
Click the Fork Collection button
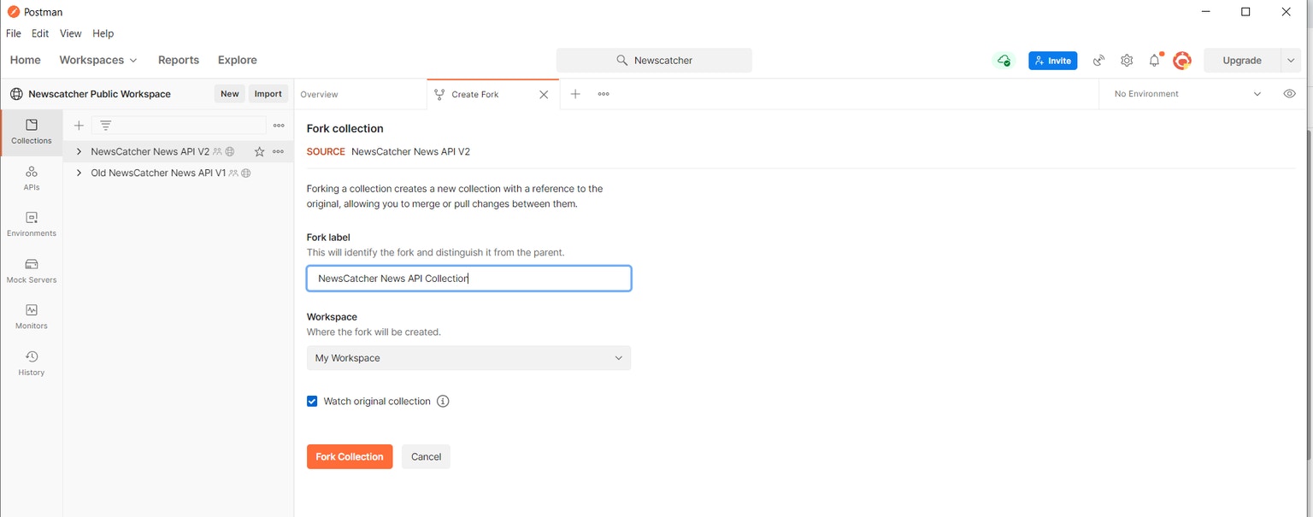pos(350,457)
